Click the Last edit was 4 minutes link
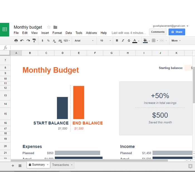The height and width of the screenshot is (195, 195). pos(129,33)
